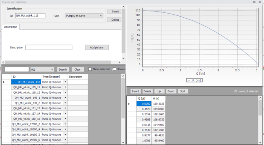Open type dropdown for QH_MU_wLink_118_12 row
Screen dimensions: 264x145
[65, 92]
